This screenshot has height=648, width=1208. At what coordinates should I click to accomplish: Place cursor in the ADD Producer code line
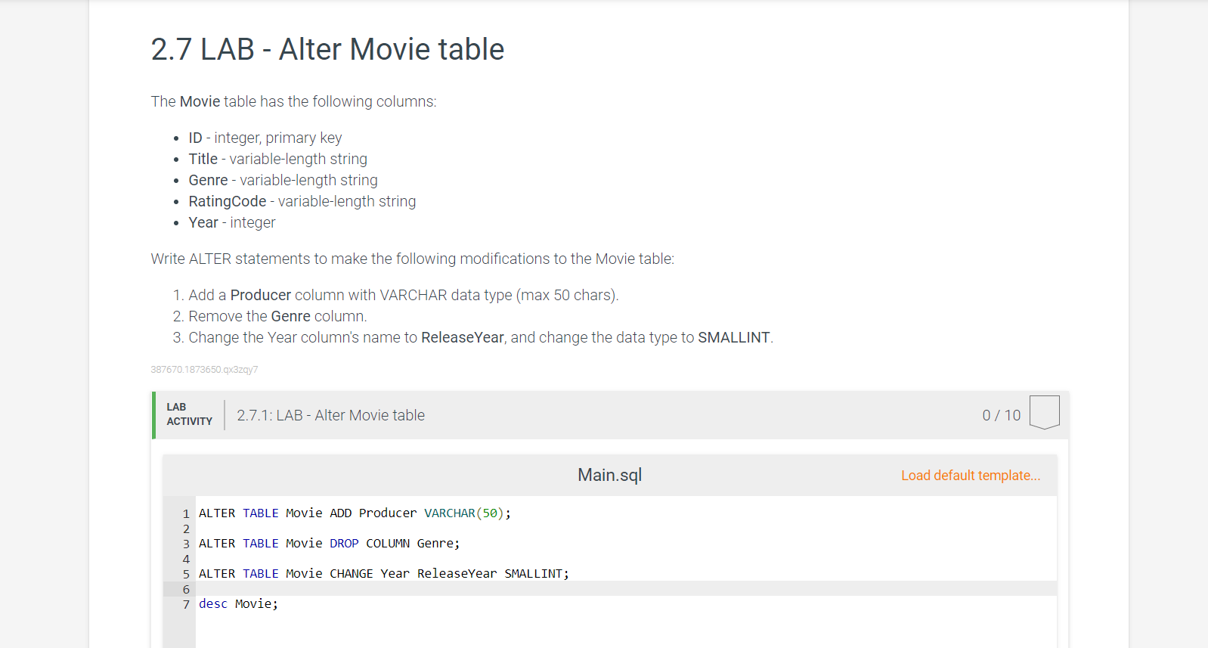[x=355, y=513]
